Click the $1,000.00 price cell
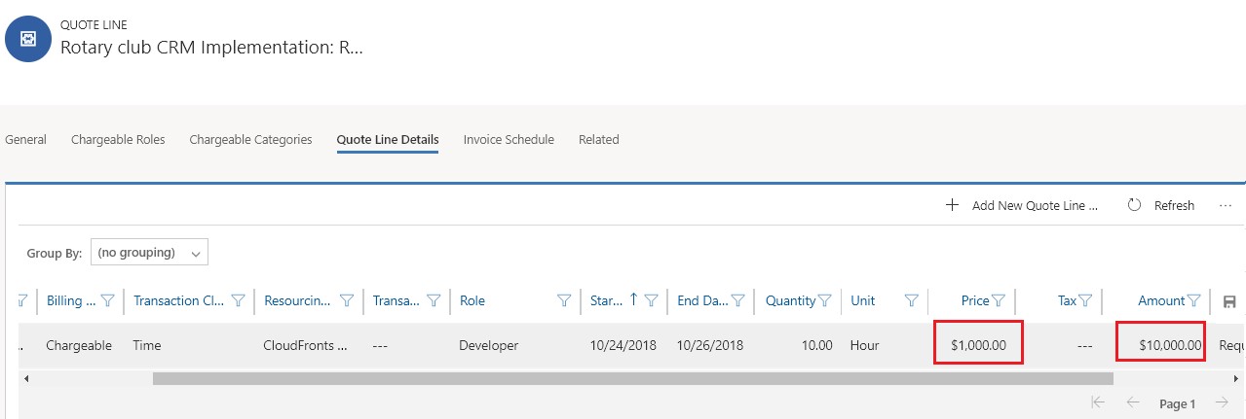Screen dimensions: 1246x419 point(979,345)
